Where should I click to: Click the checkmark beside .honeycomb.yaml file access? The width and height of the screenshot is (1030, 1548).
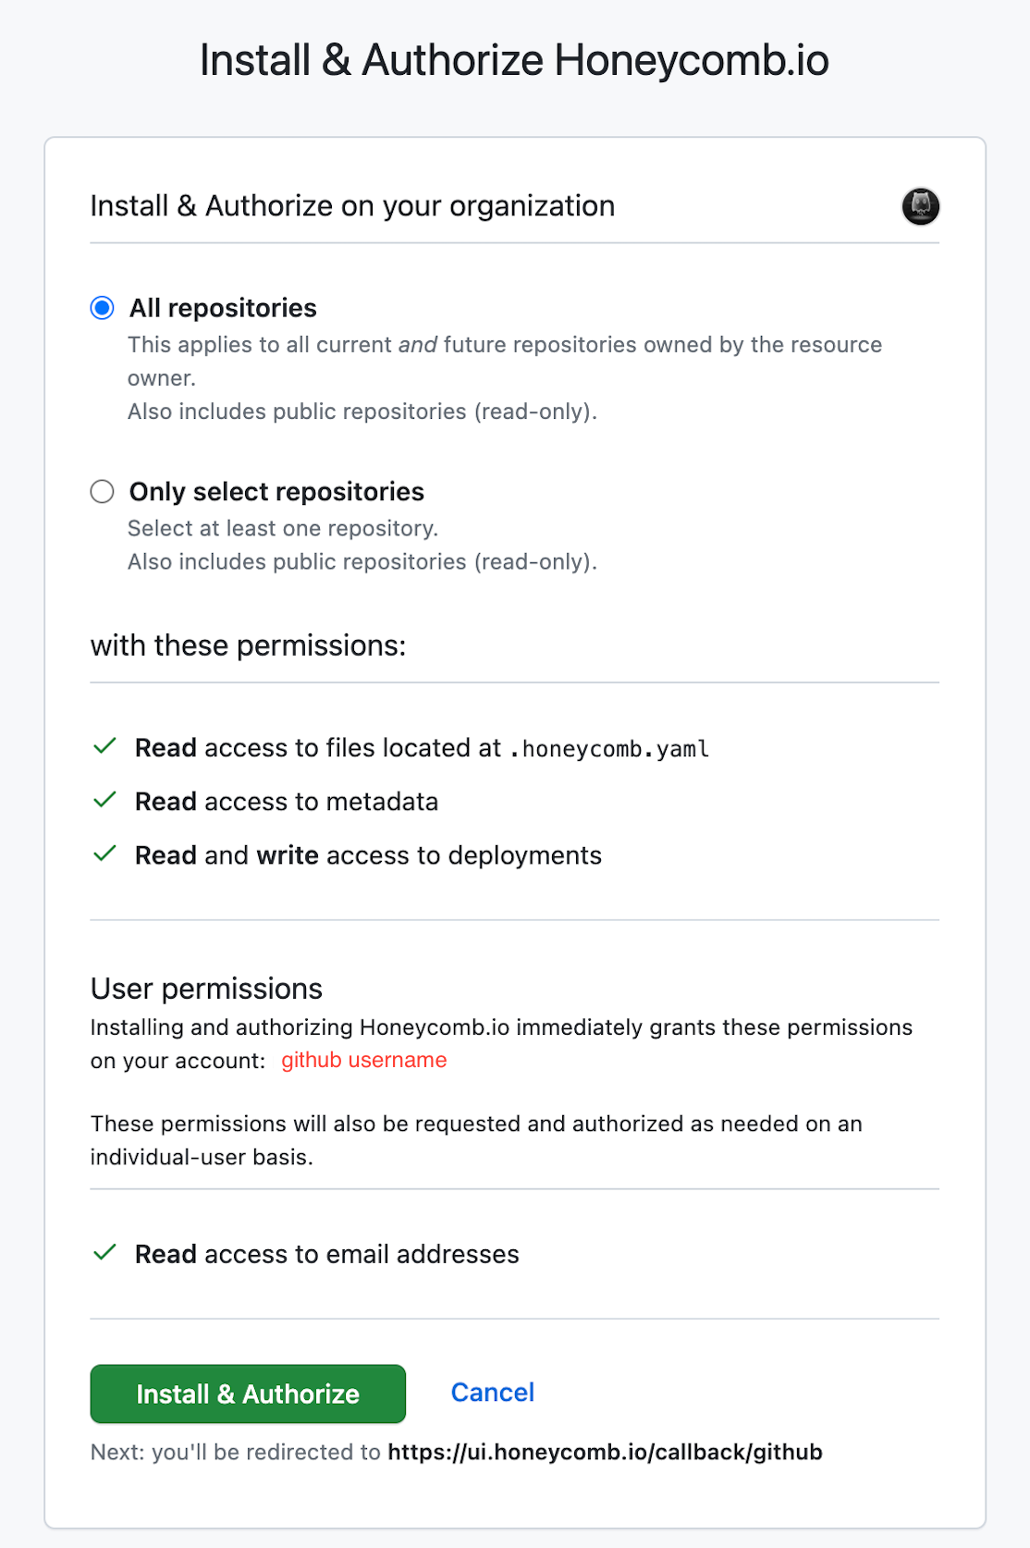click(x=103, y=747)
